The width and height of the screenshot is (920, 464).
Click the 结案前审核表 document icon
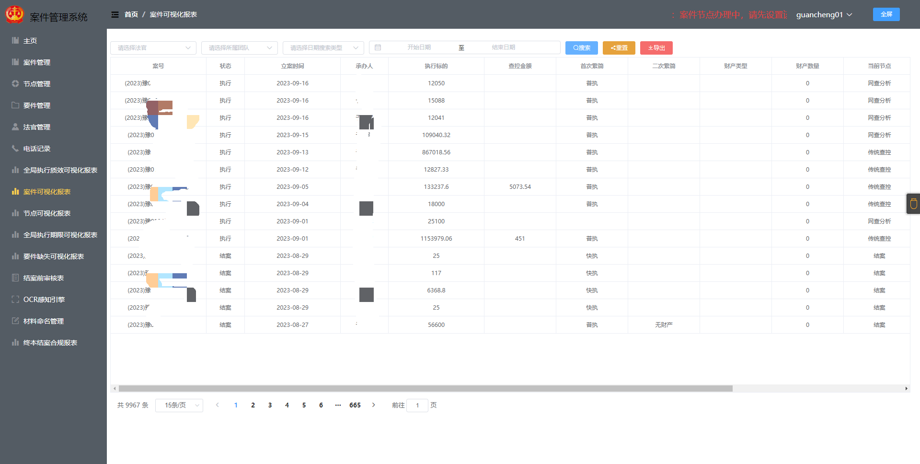pyautogui.click(x=15, y=278)
